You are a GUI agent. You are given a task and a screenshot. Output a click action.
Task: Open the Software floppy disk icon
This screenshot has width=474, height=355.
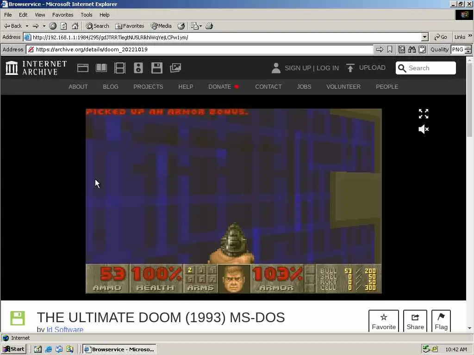[157, 68]
